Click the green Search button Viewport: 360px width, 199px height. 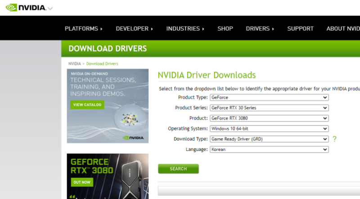point(178,169)
